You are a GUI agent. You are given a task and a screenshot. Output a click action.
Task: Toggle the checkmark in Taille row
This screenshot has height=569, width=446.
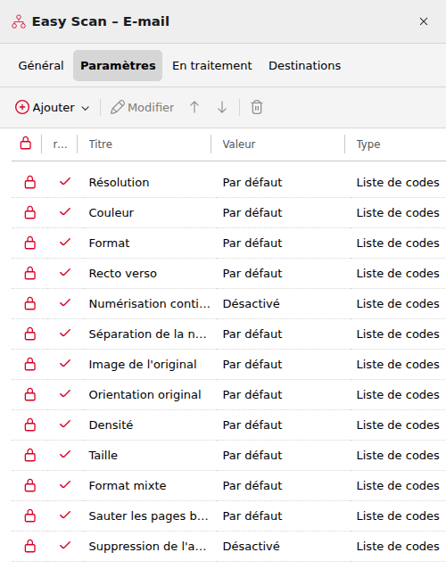coord(65,454)
